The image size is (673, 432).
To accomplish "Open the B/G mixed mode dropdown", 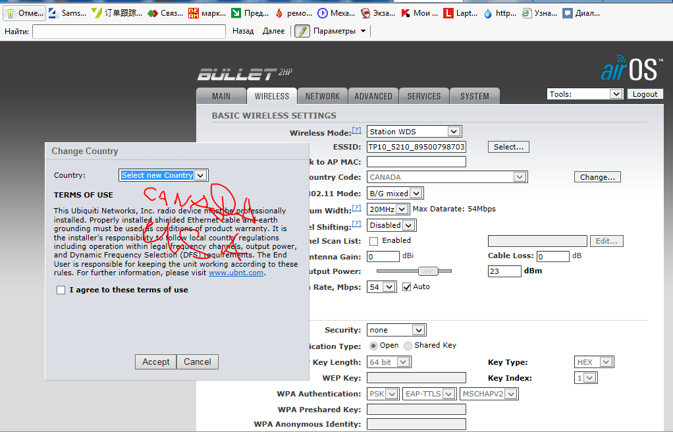I will pos(395,193).
